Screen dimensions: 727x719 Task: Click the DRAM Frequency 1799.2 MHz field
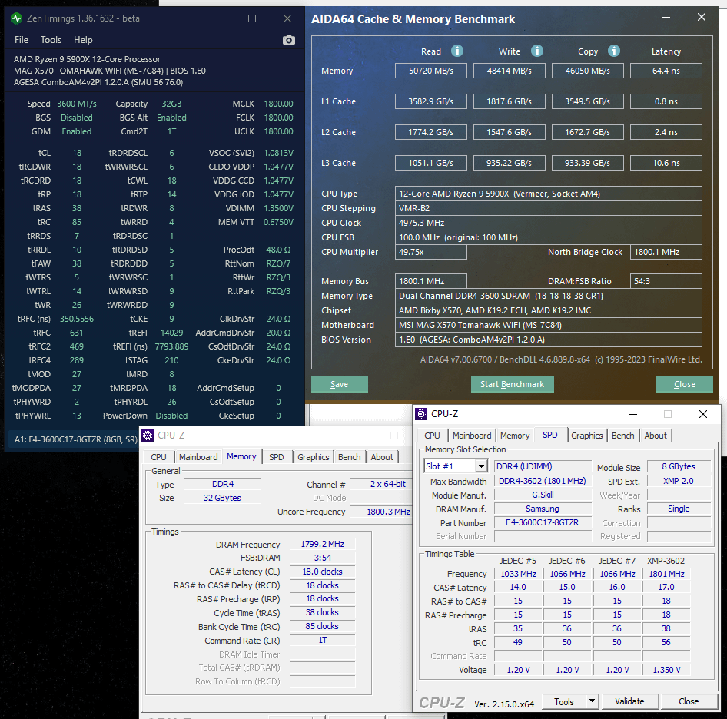pos(322,544)
